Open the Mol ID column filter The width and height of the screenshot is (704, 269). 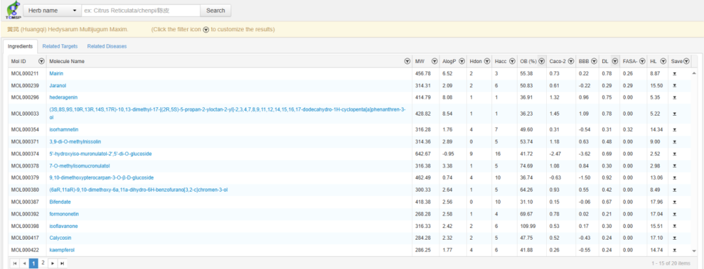coord(42,61)
